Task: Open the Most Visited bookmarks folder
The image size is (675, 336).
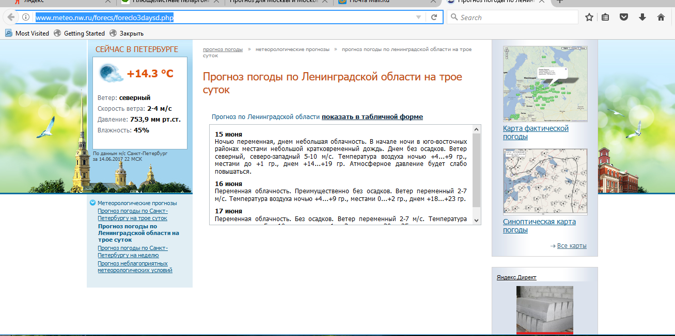Action: point(27,33)
